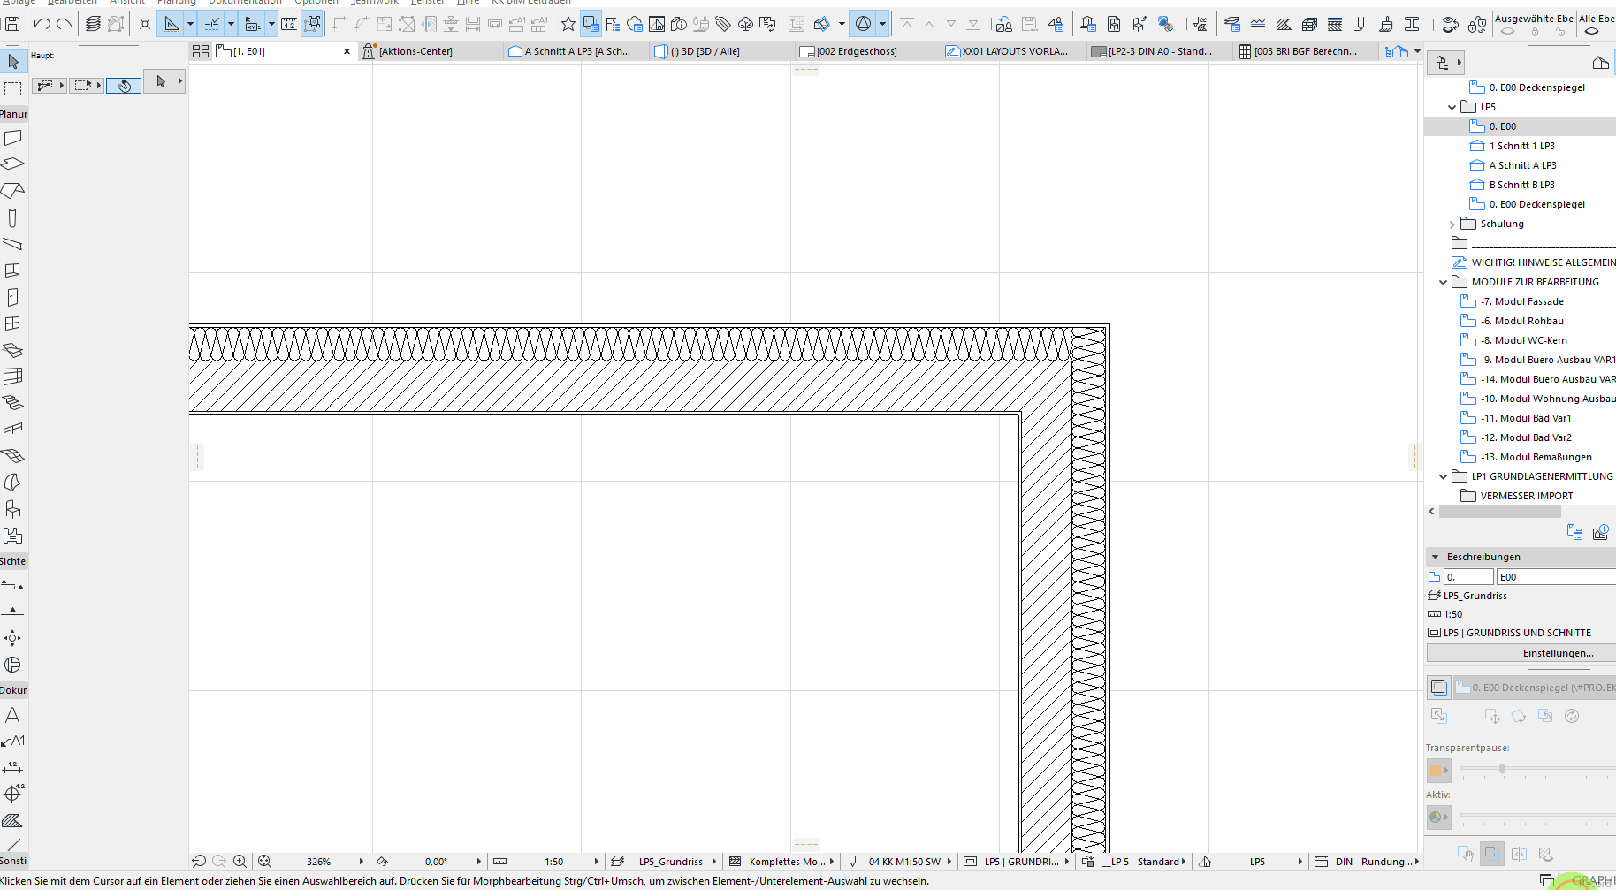This screenshot has width=1616, height=890.
Task: Open the tab overview grid icon
Action: 201,51
